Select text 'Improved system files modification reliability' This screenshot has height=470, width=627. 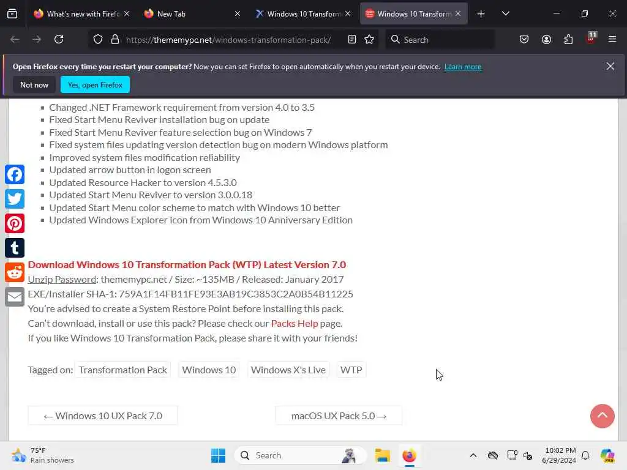(145, 157)
